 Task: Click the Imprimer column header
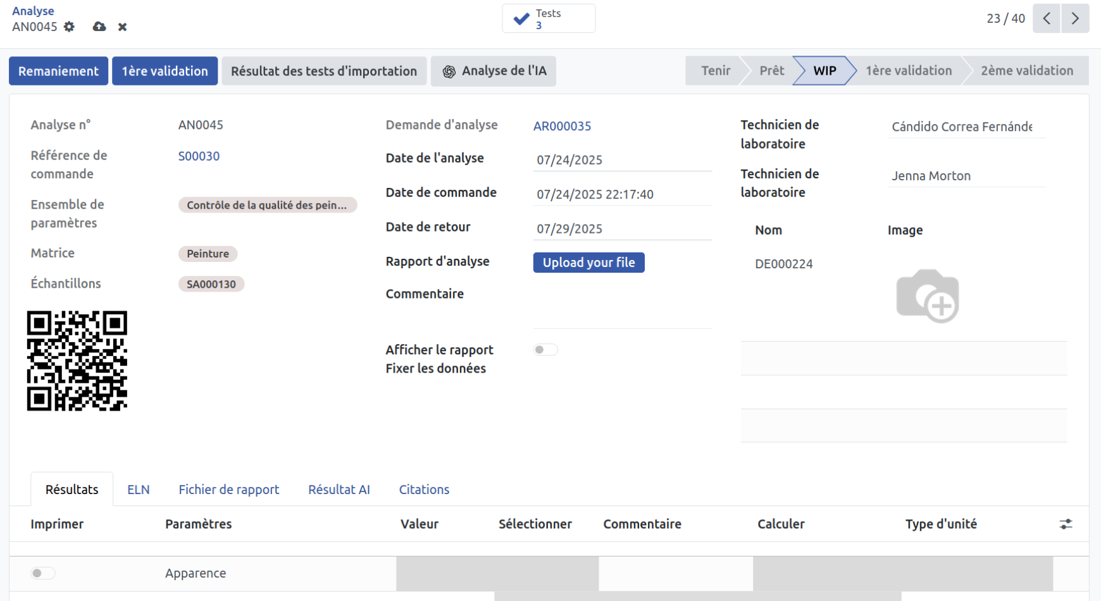pyautogui.click(x=57, y=524)
